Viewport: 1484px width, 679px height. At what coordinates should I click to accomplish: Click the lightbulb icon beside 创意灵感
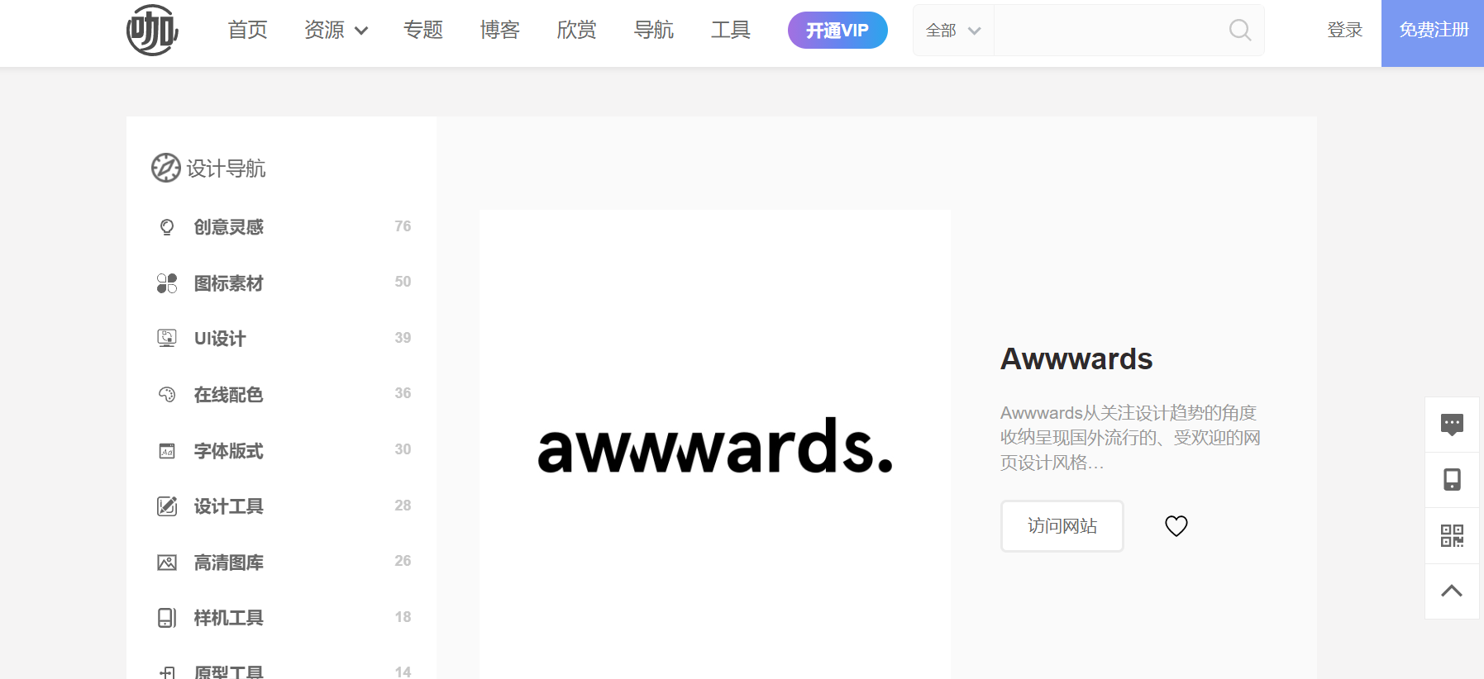167,227
